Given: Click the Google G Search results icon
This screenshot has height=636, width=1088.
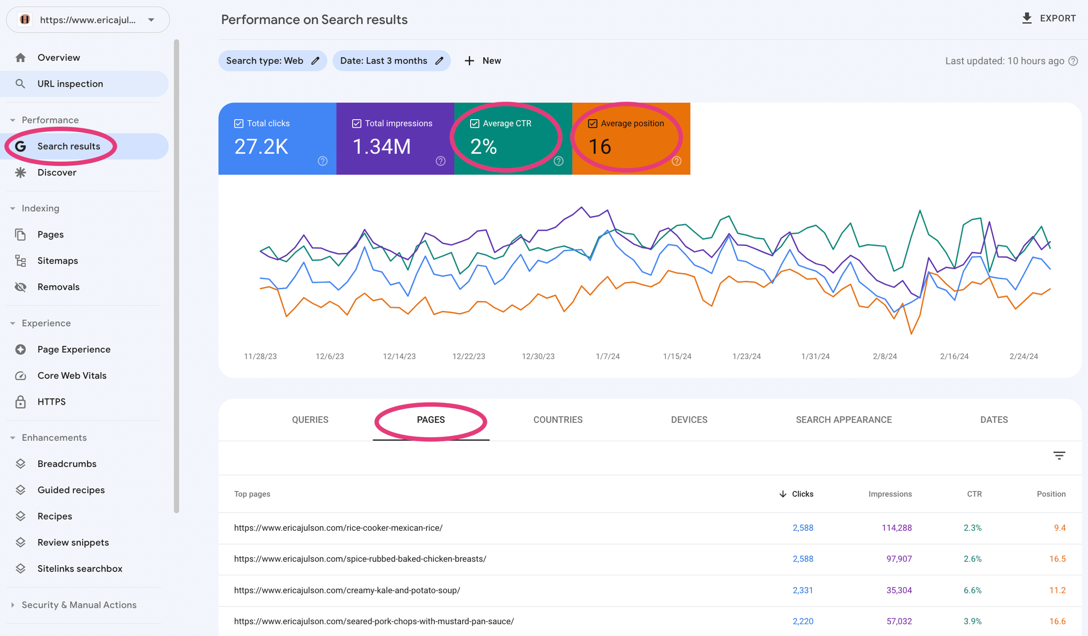Looking at the screenshot, I should (20, 146).
